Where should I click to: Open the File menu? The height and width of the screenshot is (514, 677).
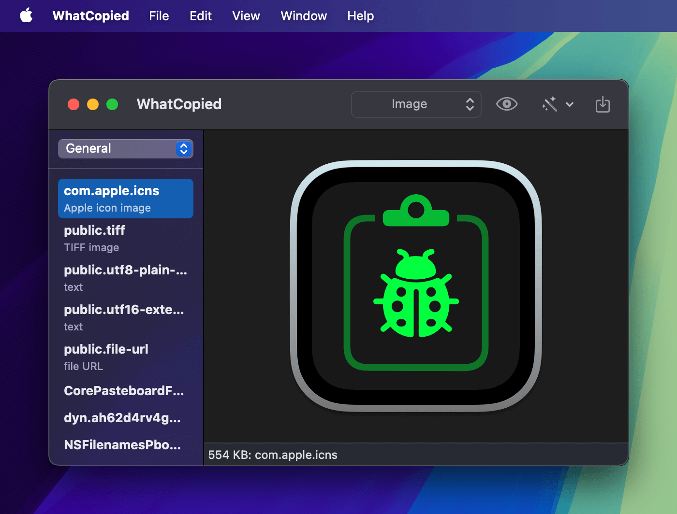[159, 16]
